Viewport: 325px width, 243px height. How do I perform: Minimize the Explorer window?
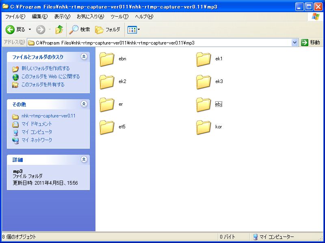[x=299, y=7]
